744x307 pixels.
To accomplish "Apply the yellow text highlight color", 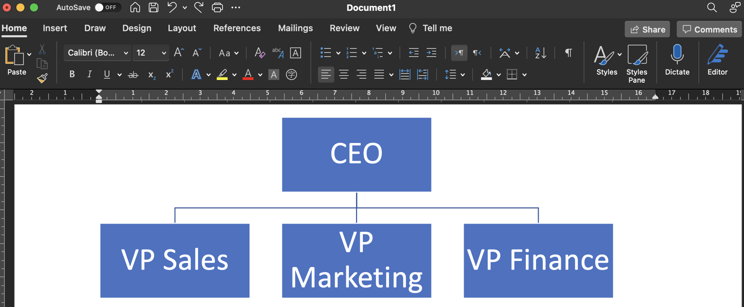I will click(x=222, y=75).
